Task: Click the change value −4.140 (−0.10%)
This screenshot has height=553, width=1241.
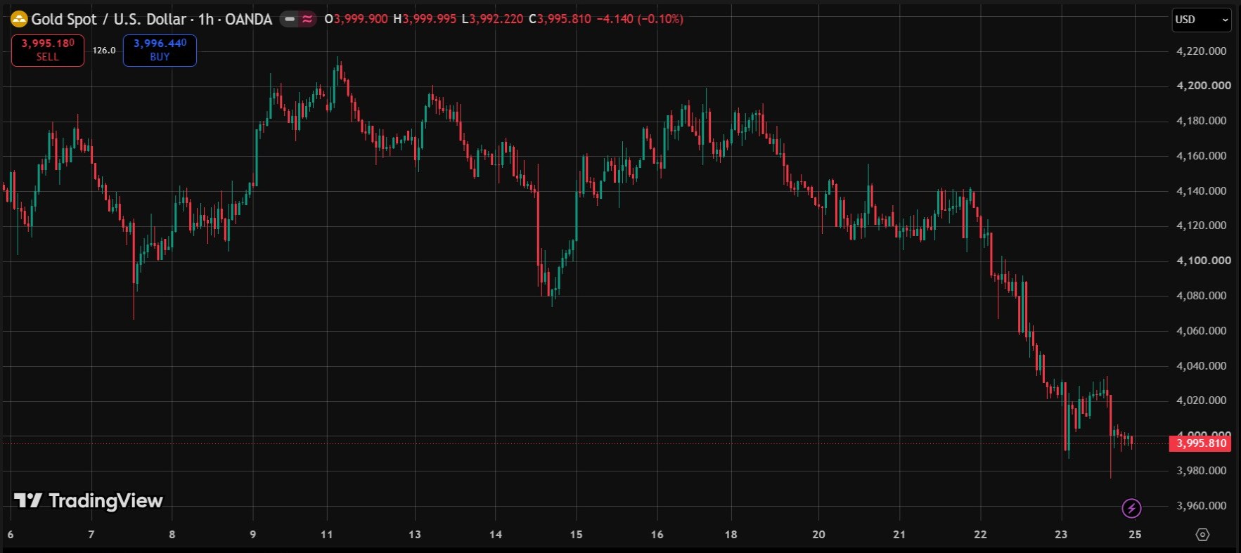Action: 640,19
